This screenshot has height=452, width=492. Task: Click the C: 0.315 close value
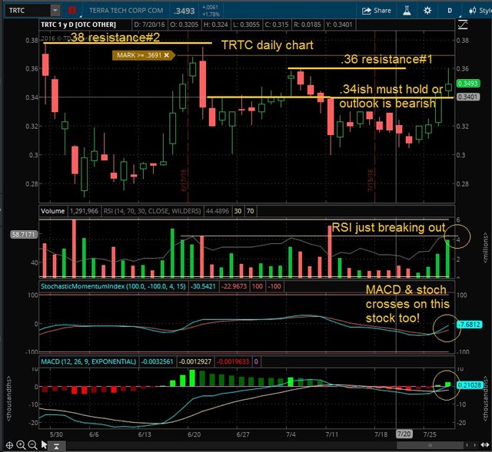(x=277, y=25)
